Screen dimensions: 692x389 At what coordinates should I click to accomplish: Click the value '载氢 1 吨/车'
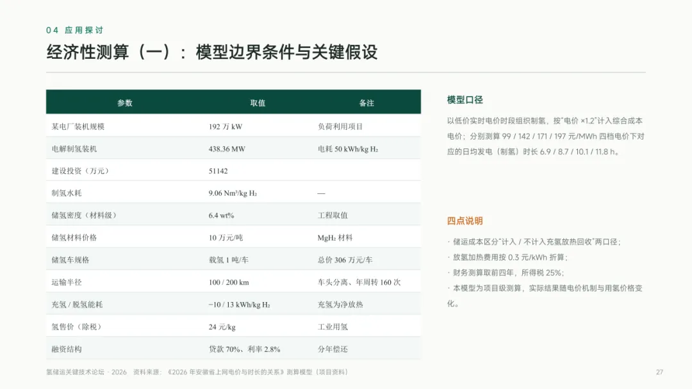tap(229, 260)
